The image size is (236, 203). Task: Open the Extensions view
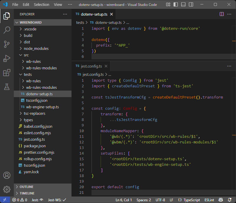[7, 73]
